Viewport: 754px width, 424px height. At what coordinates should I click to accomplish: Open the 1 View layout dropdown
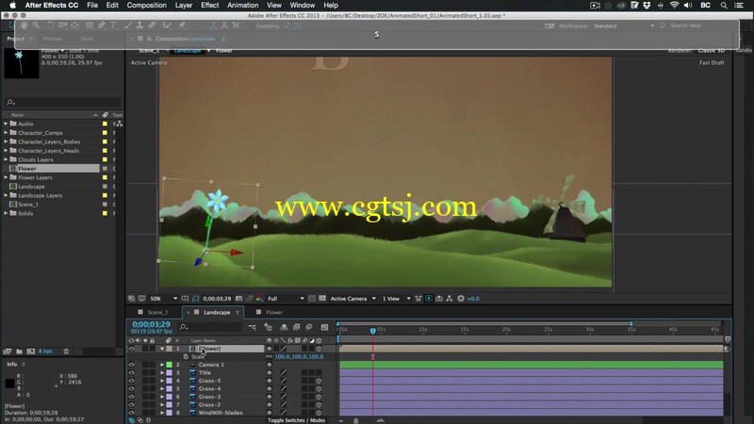(396, 299)
